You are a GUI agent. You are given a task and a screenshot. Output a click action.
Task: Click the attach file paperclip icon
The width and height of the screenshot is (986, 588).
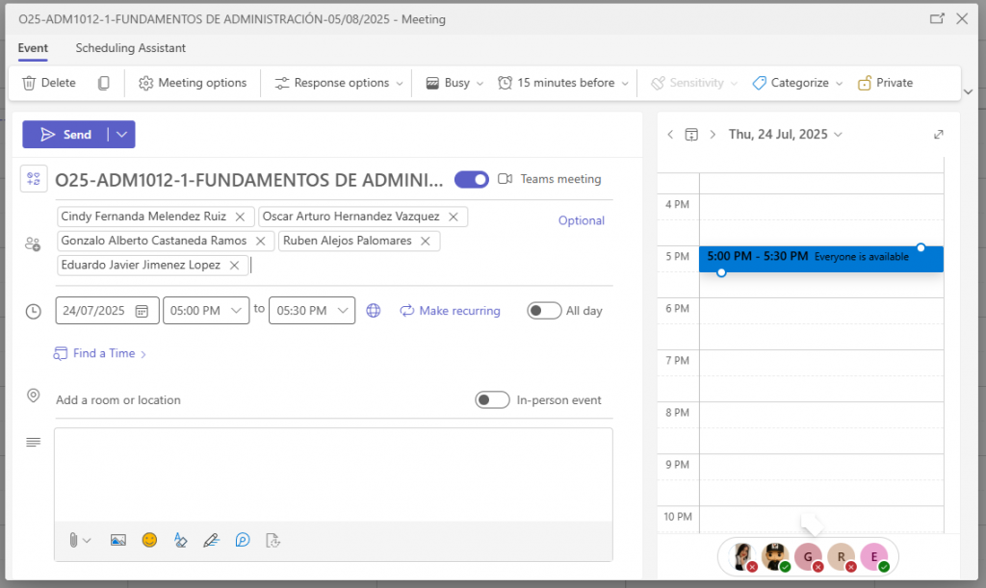[x=73, y=540]
